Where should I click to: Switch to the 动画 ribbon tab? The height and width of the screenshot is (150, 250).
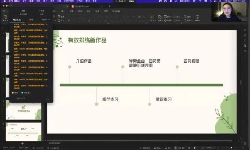(80, 11)
